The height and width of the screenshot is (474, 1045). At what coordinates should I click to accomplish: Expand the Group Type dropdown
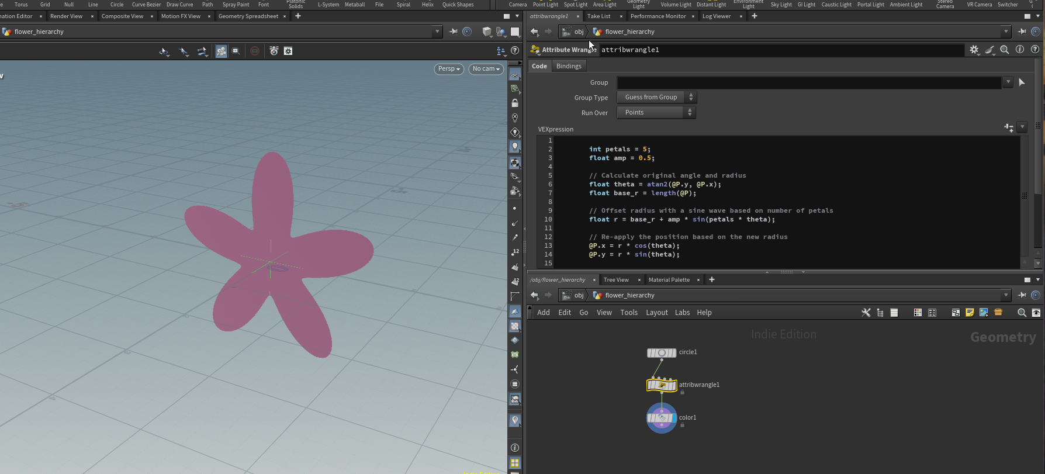coord(656,97)
